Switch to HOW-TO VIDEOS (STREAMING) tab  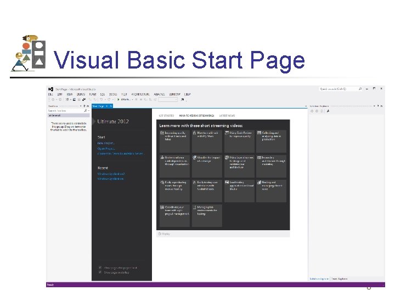coord(196,116)
